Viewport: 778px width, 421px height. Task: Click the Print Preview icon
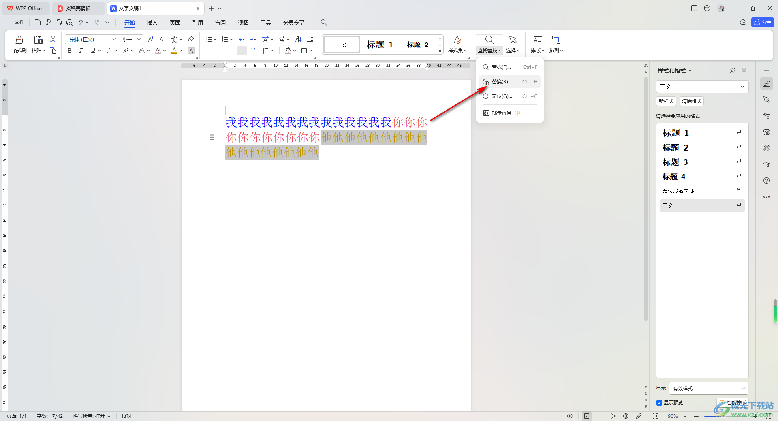coord(69,23)
